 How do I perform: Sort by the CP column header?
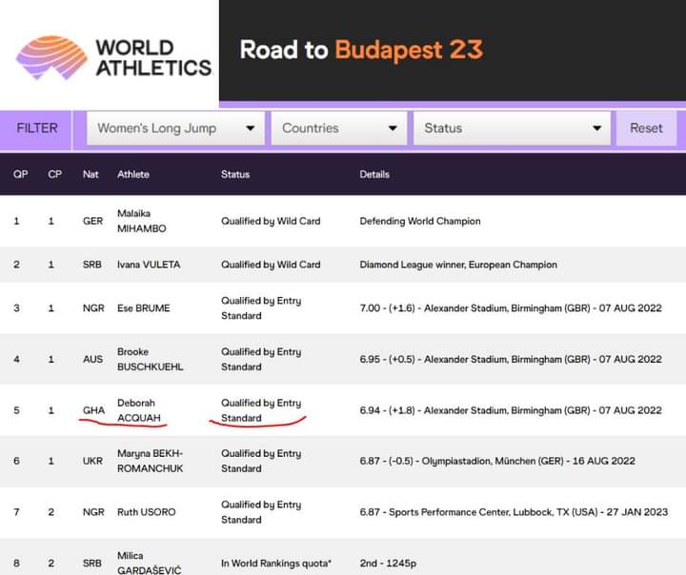coord(54,174)
